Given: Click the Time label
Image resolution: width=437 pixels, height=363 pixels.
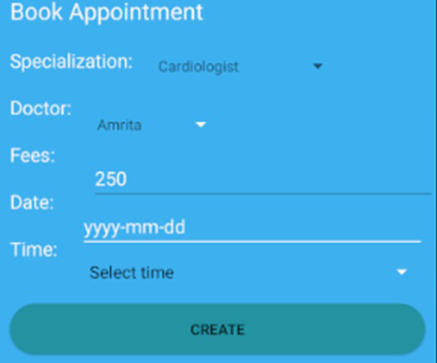Looking at the screenshot, I should pos(34,250).
